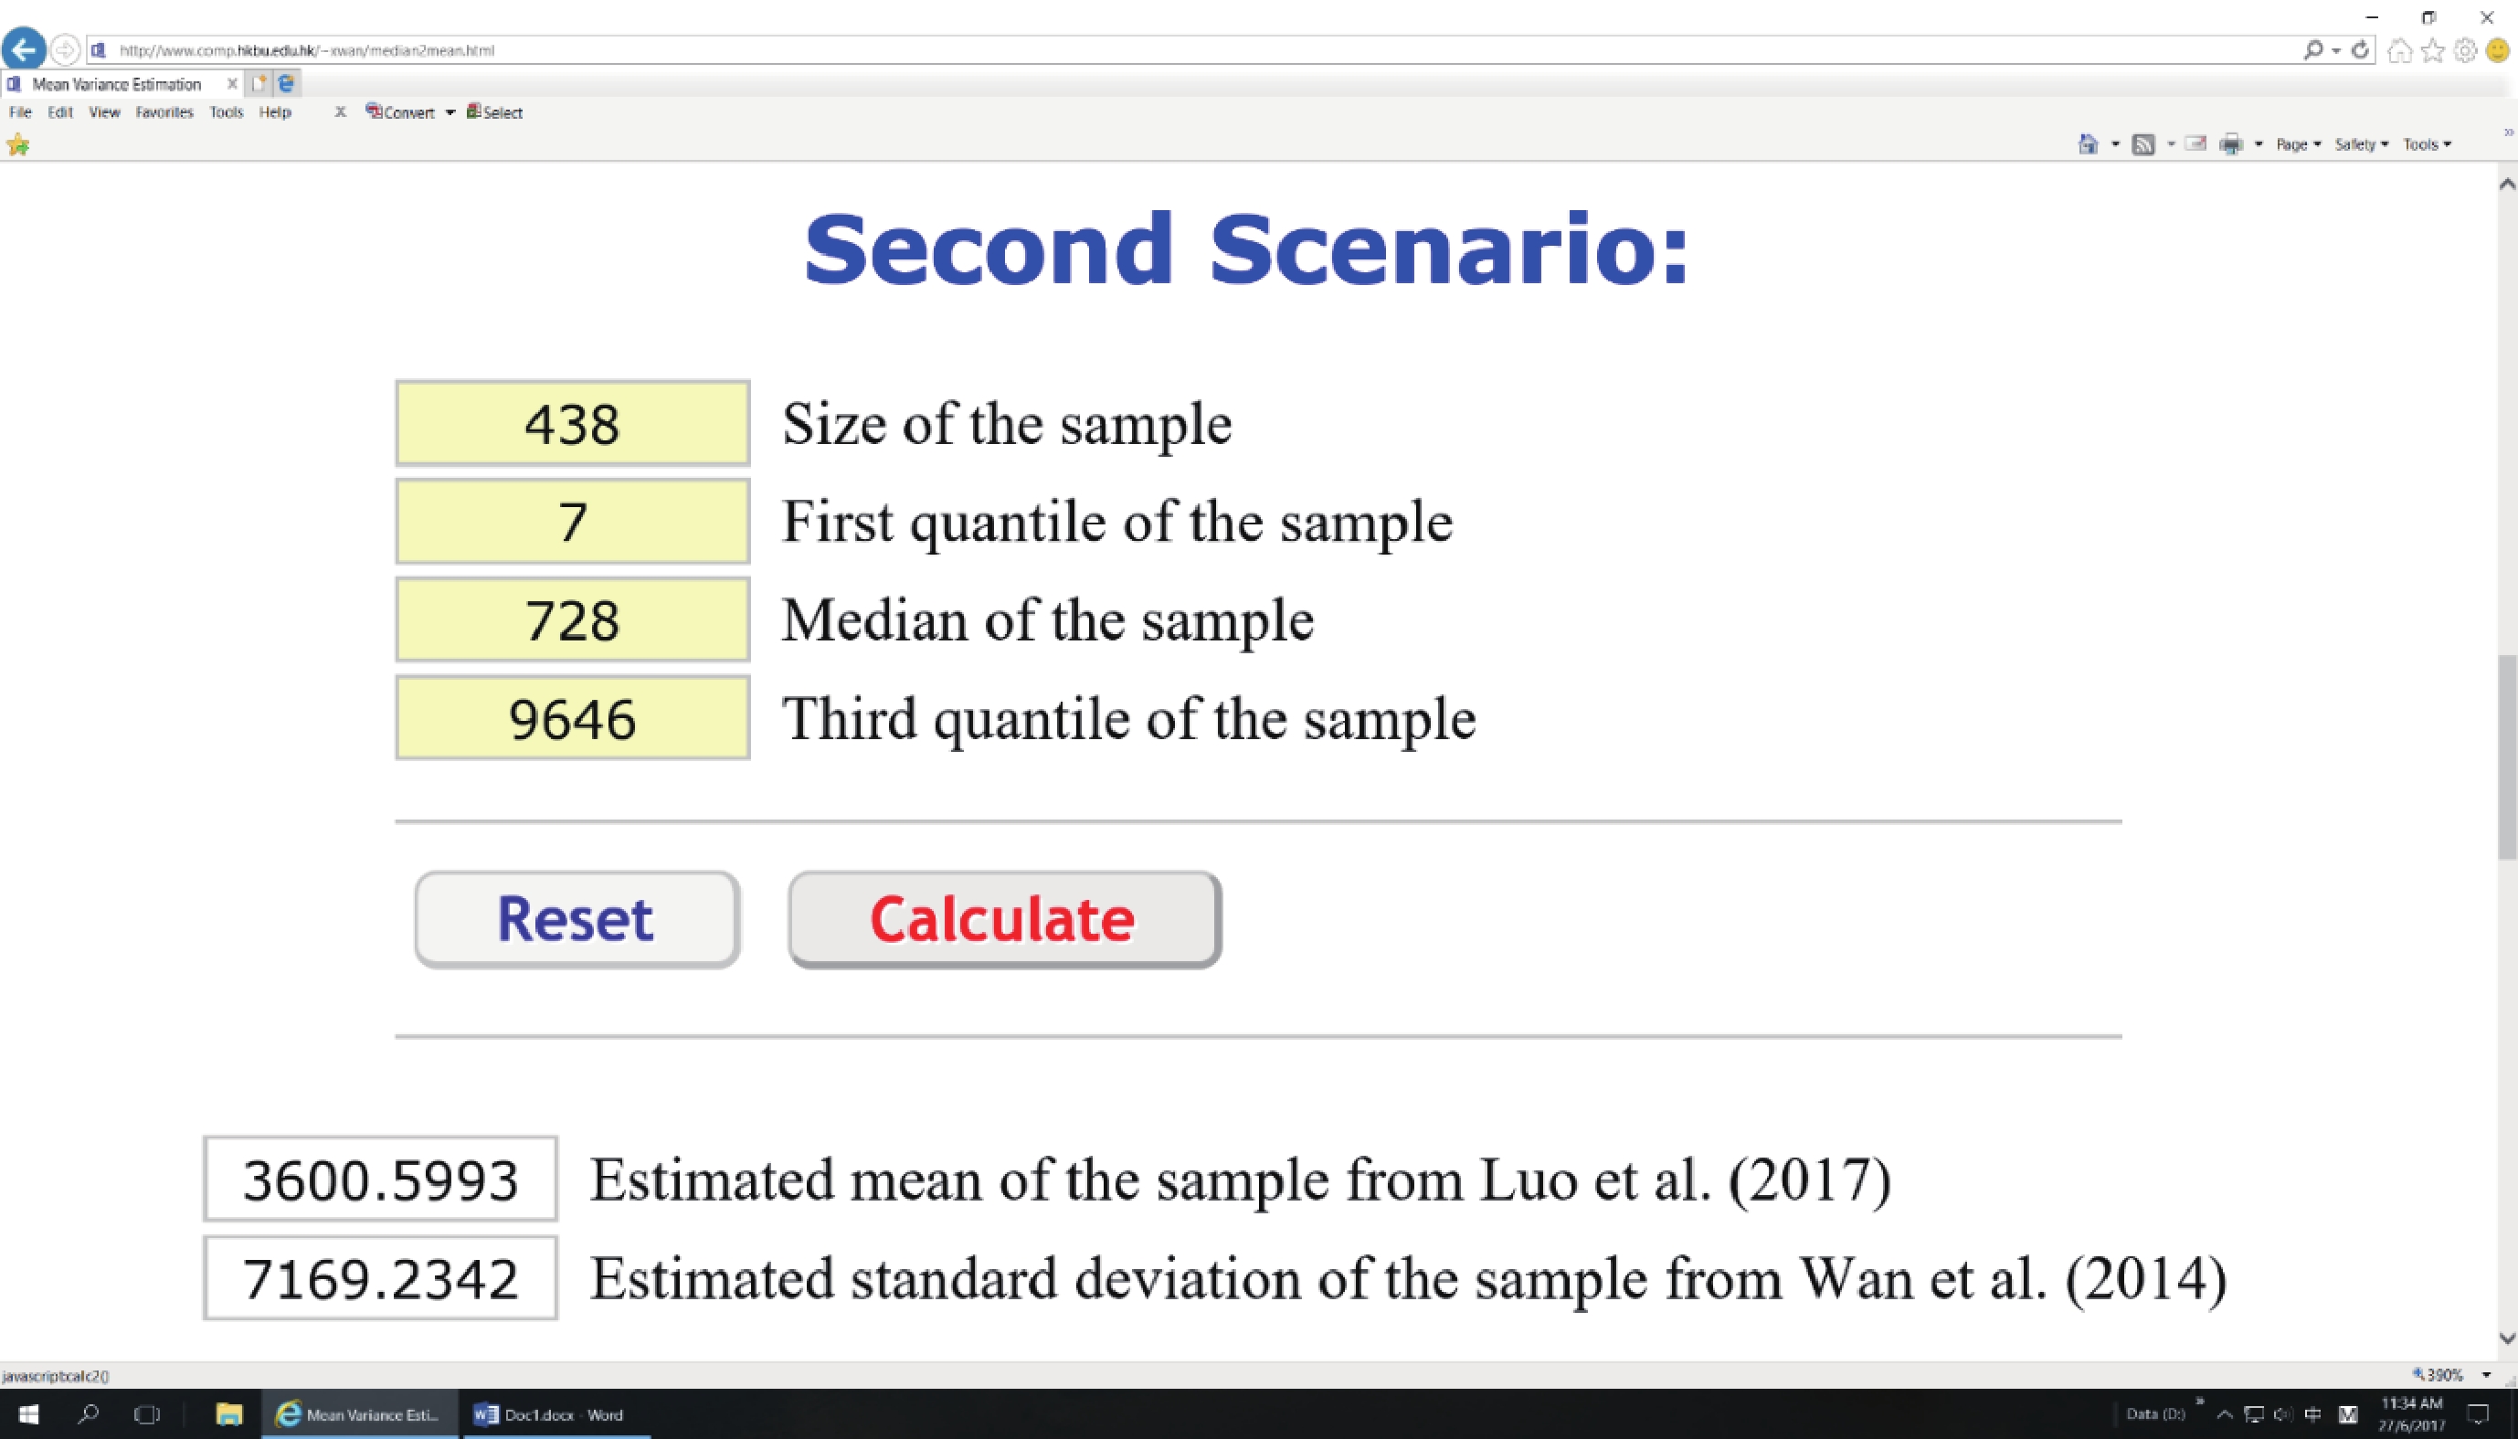Click the Read Mail envelope icon

2195,144
